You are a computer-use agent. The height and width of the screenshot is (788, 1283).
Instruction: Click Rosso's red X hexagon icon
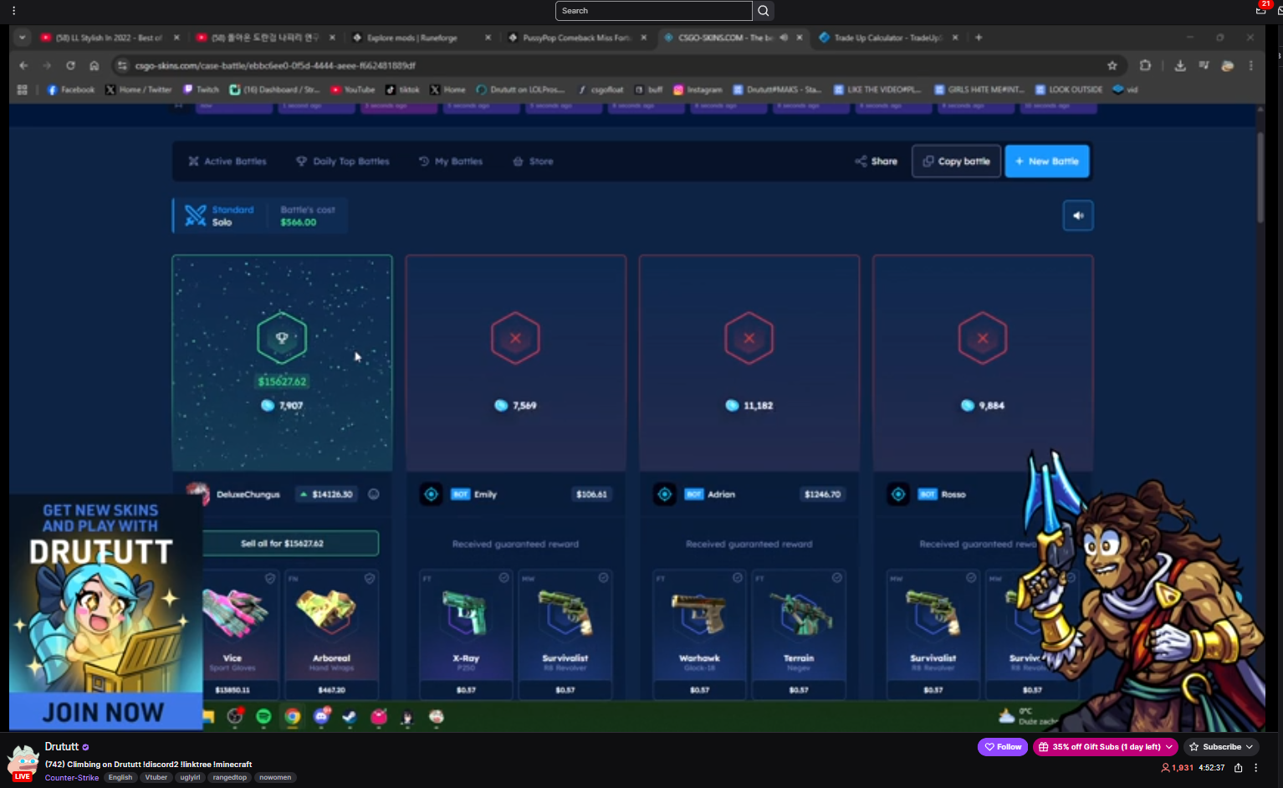click(x=983, y=338)
